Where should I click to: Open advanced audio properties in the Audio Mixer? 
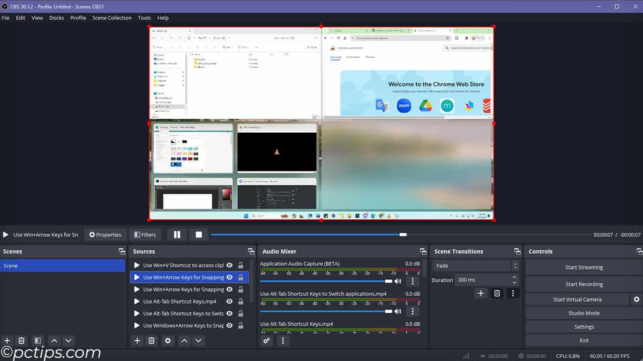267,341
